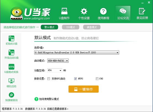Click 模拟启动 sidebar label
Image resolution: width=153 pixels, height=112 pixels.
click(11, 86)
